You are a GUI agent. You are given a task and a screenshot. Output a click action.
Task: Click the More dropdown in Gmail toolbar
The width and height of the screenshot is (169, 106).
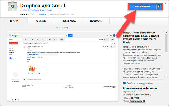click(62, 40)
